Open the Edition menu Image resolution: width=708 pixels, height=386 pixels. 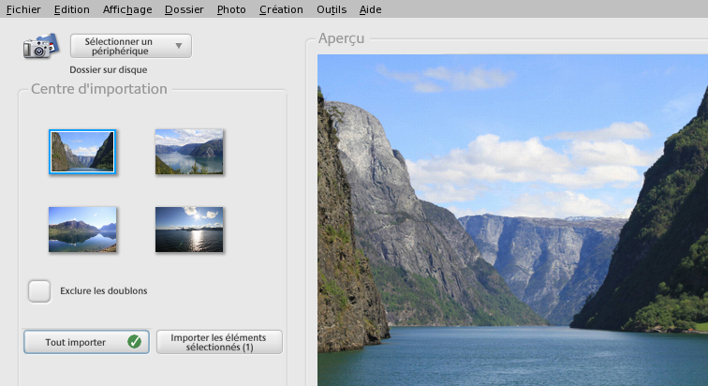[x=72, y=9]
